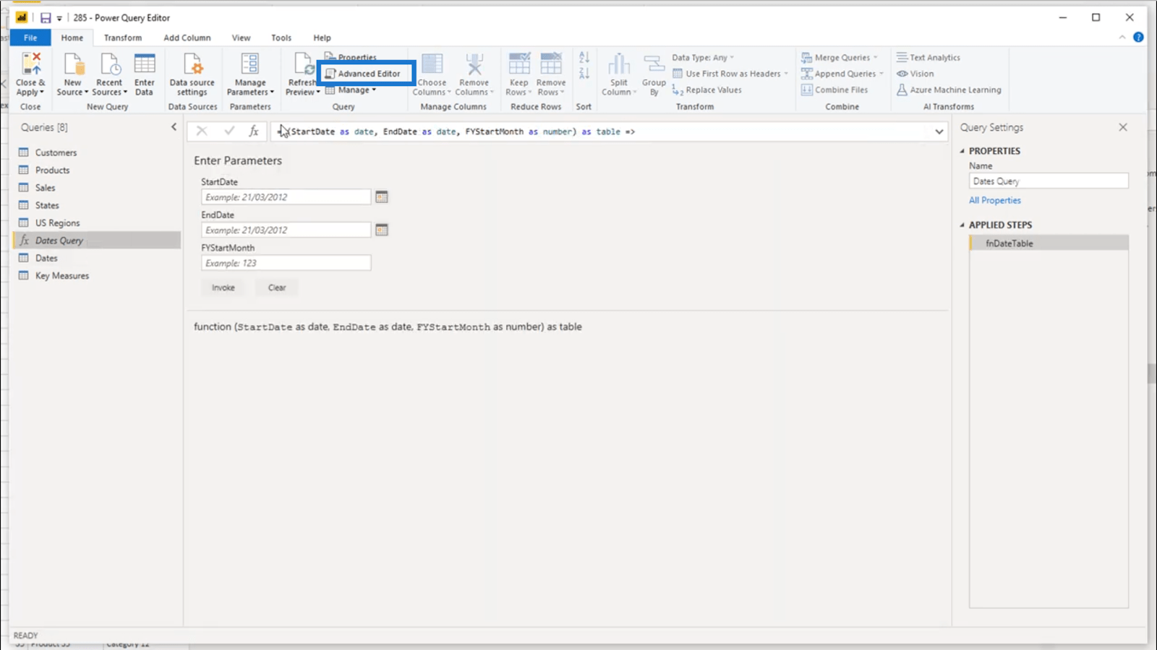1157x650 pixels.
Task: Open Data source settings
Action: pos(192,64)
